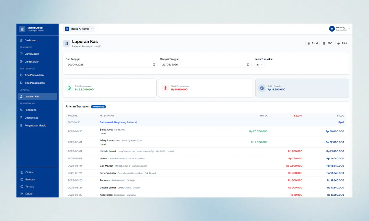Click the Change Log clipboard icon
Viewport: 369px width, 221px height.
tap(21, 118)
